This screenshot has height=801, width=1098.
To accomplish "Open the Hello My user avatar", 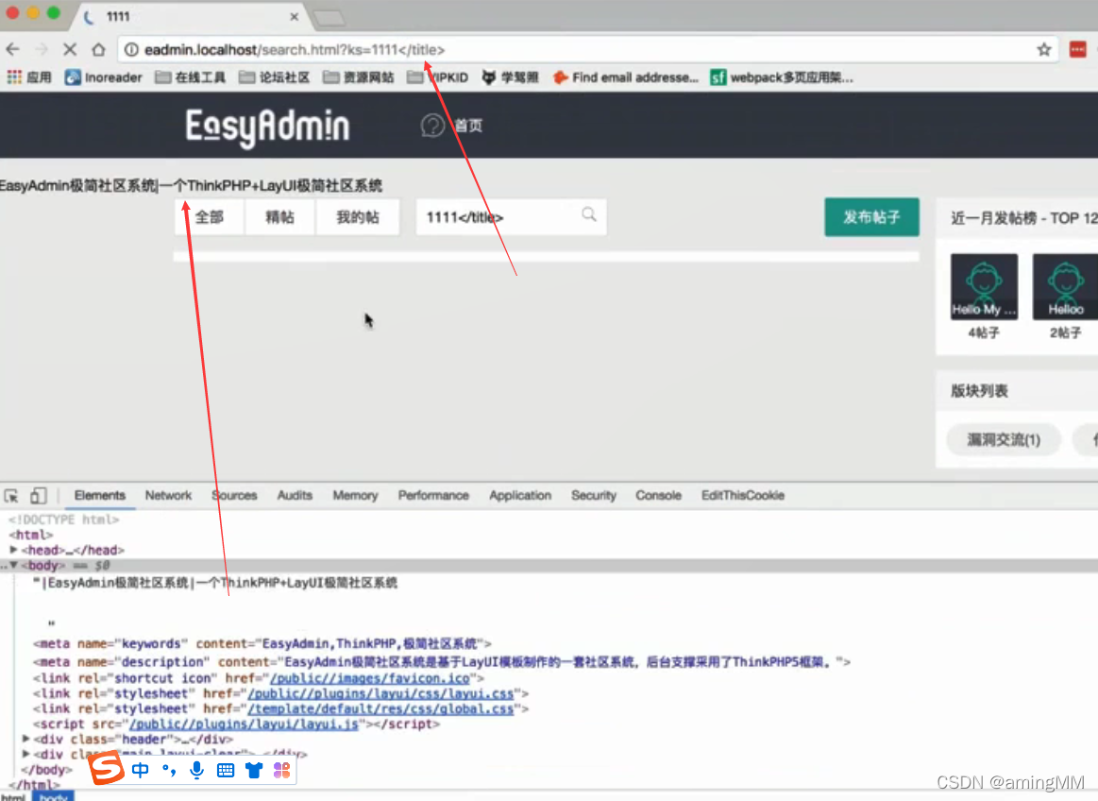I will (984, 286).
